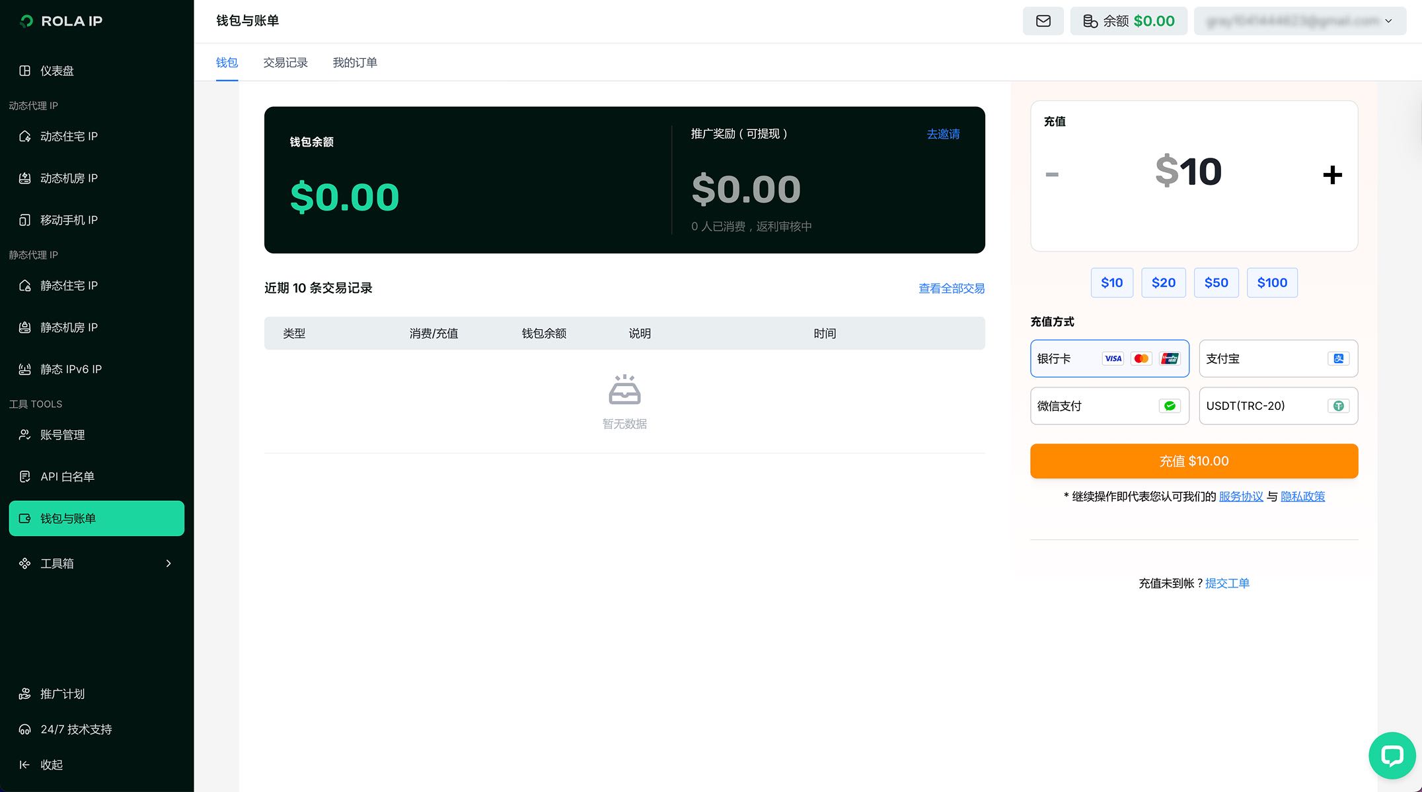Switch to the 交易记录 tab
The image size is (1422, 792).
pos(285,63)
